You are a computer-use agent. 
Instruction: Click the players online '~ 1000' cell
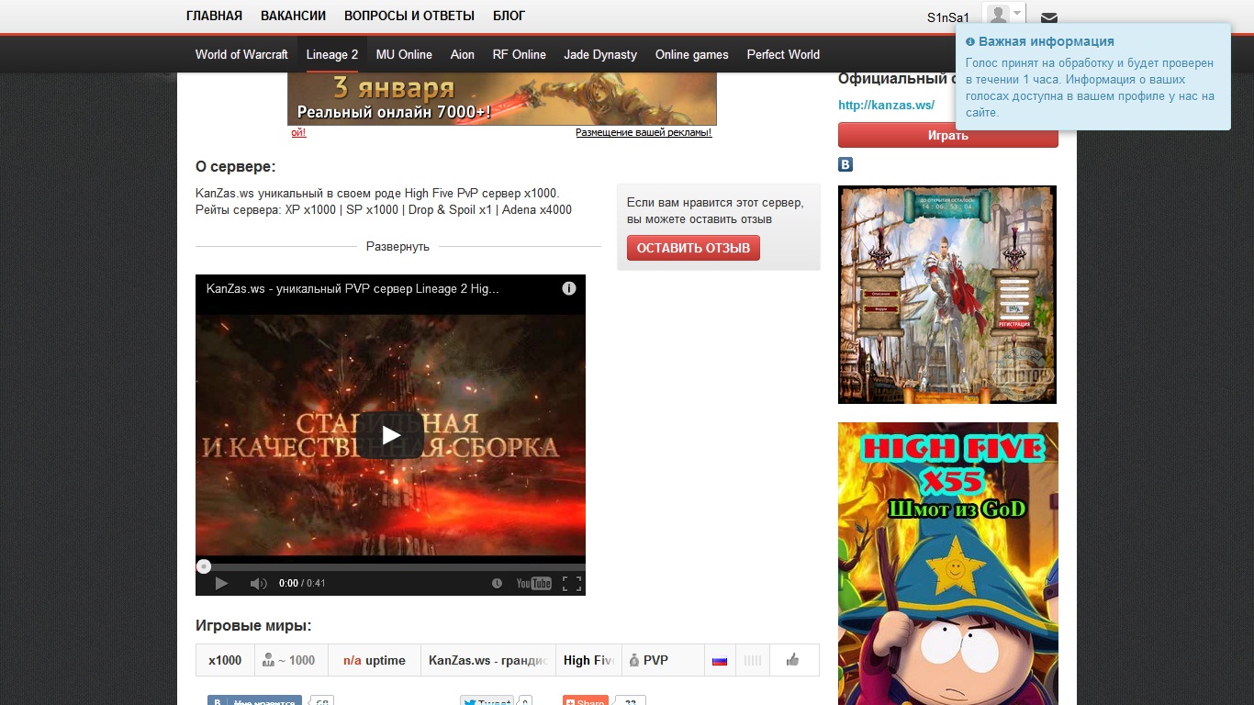click(289, 660)
